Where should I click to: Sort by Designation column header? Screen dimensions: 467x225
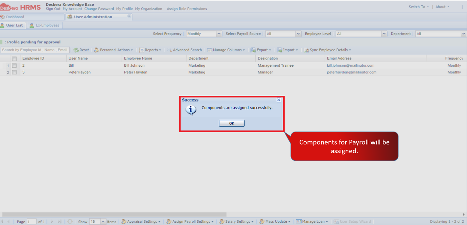pyautogui.click(x=290, y=59)
